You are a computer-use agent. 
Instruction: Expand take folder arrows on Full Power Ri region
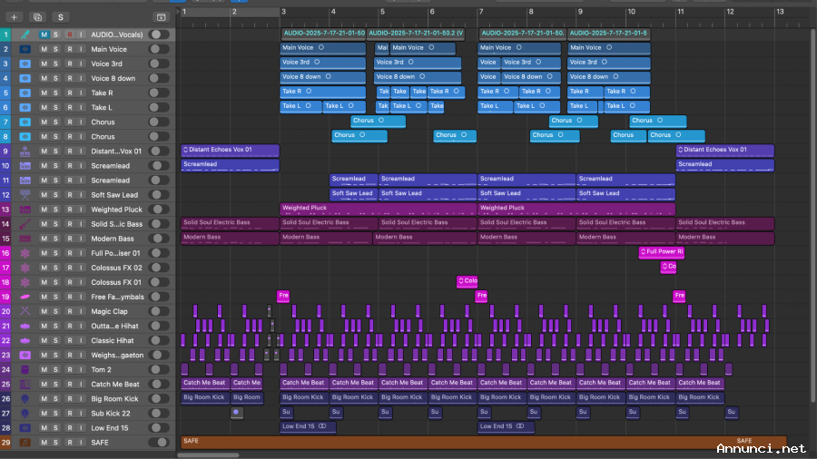tap(642, 252)
